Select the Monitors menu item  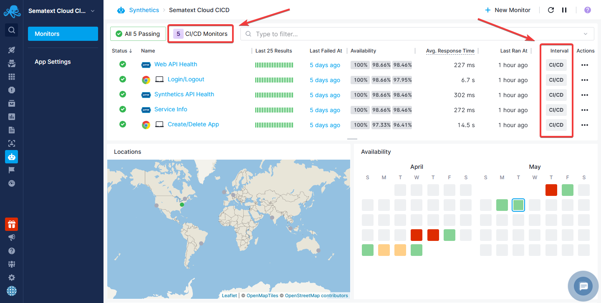click(63, 34)
